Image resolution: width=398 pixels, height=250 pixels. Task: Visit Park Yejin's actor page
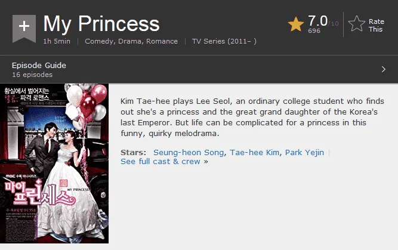point(304,152)
